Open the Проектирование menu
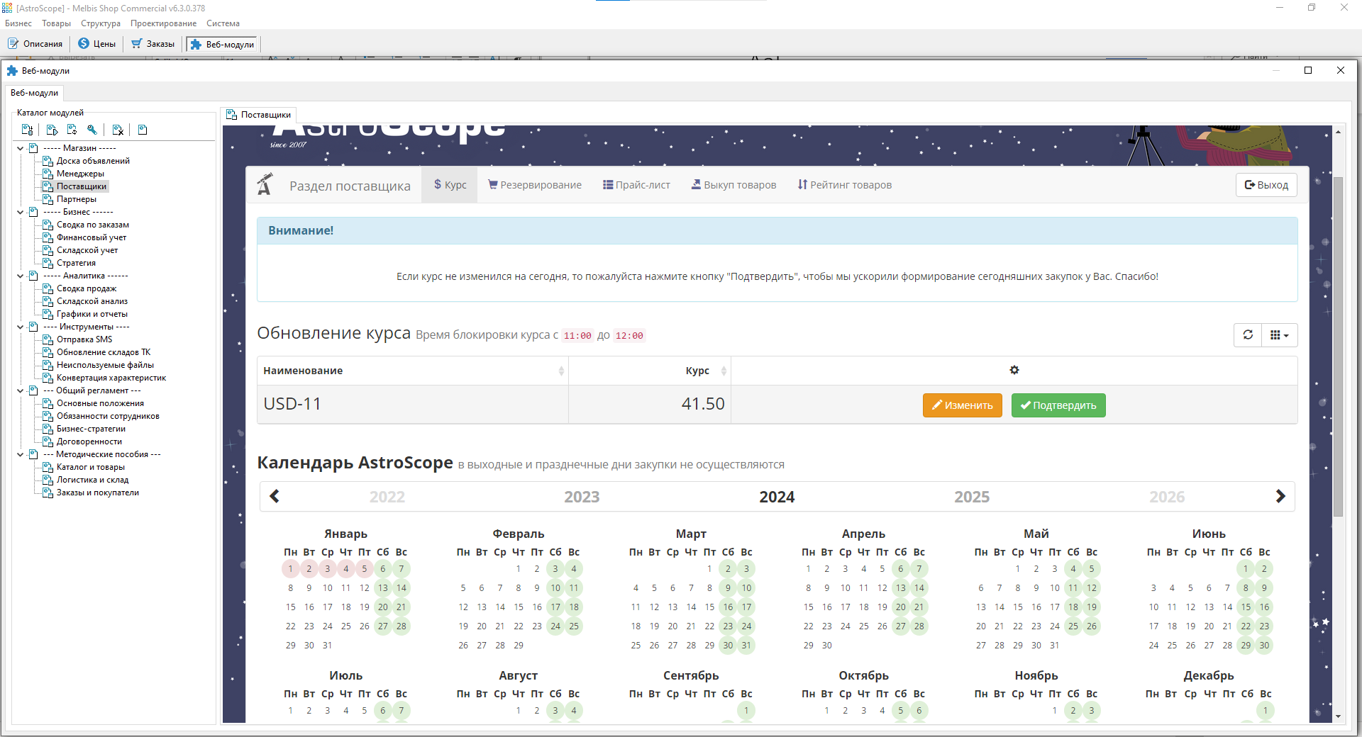Screen dimensions: 1362x737 coord(163,23)
